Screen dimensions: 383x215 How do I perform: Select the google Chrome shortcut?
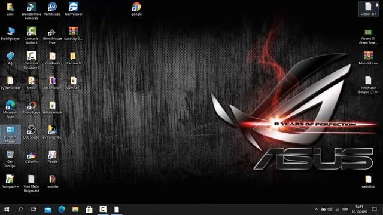[136, 9]
